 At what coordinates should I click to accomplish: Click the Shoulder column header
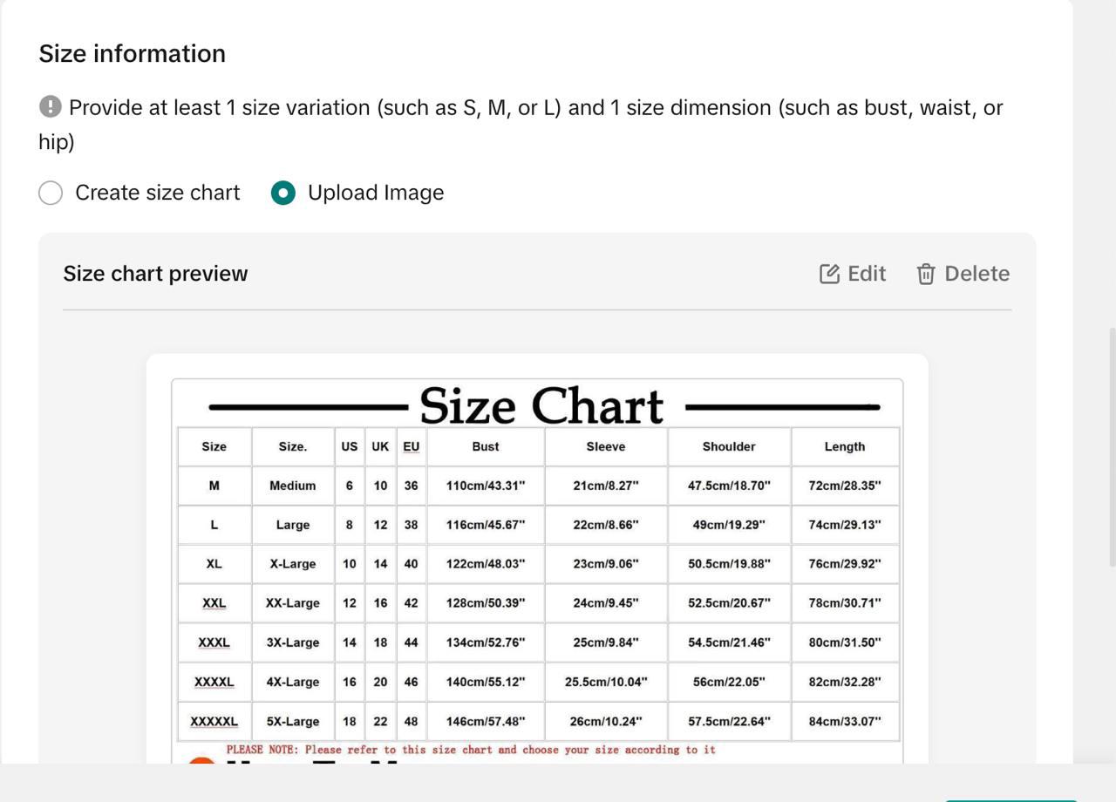(729, 446)
